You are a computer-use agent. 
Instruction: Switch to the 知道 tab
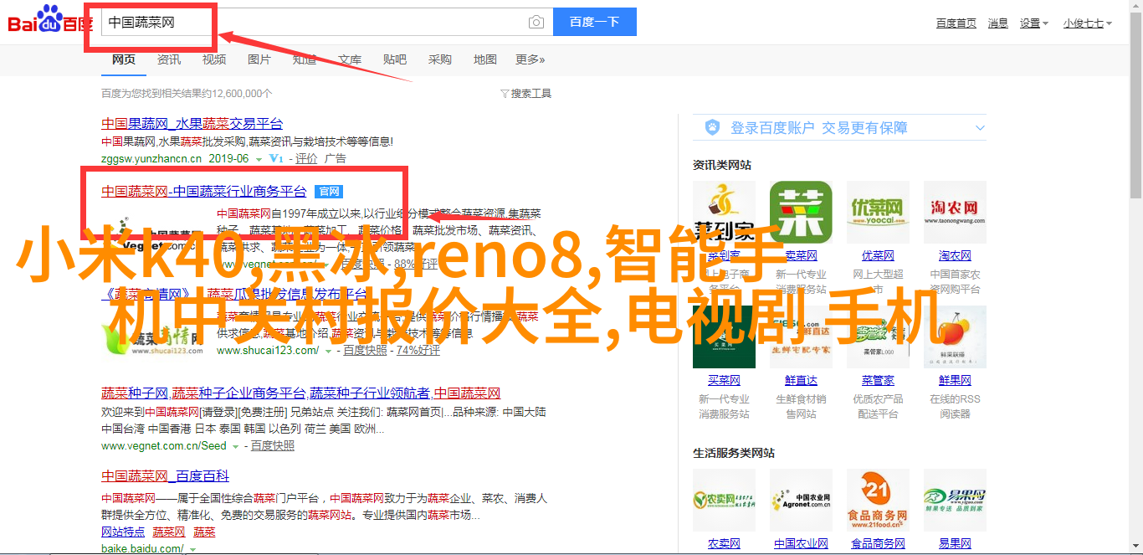305,59
